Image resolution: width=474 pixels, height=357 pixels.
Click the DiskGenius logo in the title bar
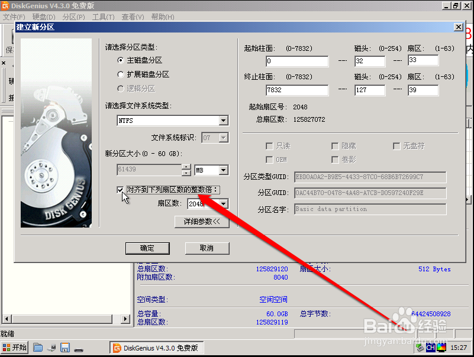pyautogui.click(x=6, y=5)
